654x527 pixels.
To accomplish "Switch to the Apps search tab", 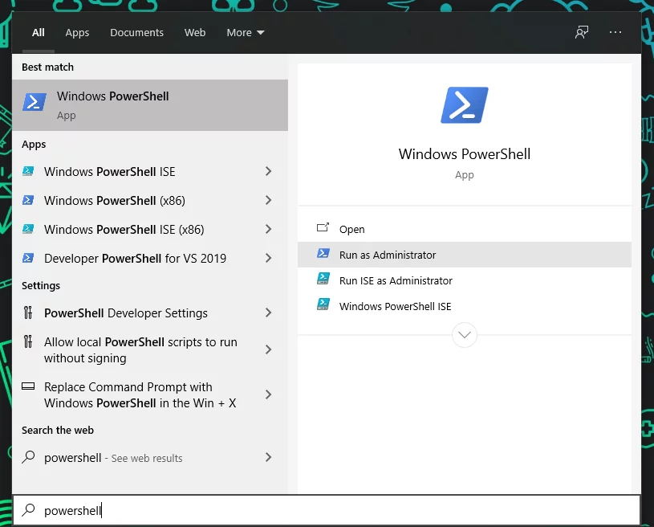I will coord(77,33).
